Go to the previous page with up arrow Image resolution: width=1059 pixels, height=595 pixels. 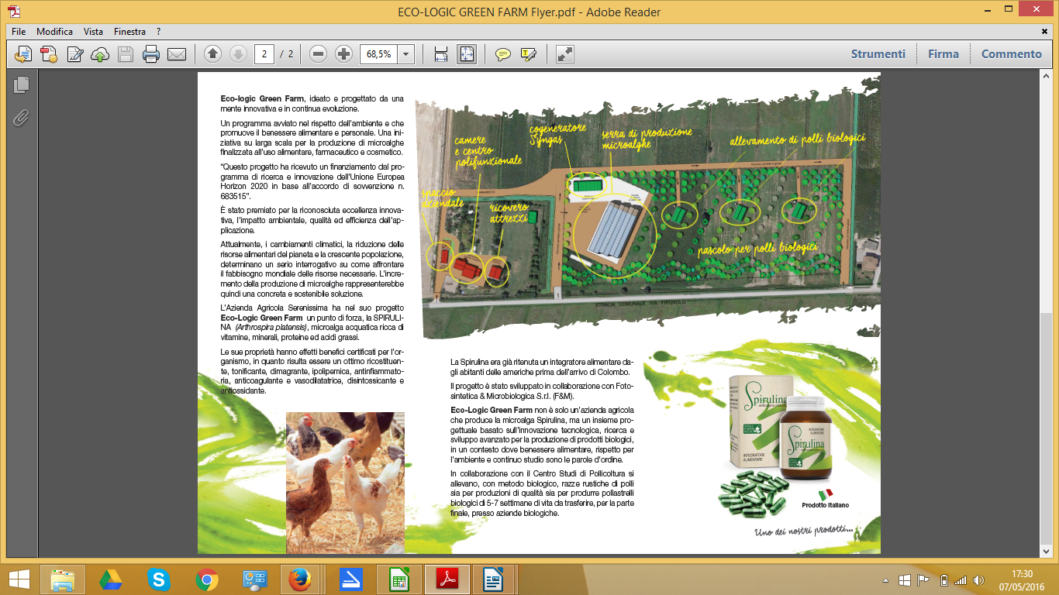(x=212, y=54)
